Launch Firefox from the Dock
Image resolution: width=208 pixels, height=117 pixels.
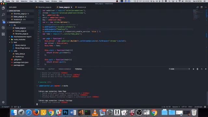(x=36, y=112)
